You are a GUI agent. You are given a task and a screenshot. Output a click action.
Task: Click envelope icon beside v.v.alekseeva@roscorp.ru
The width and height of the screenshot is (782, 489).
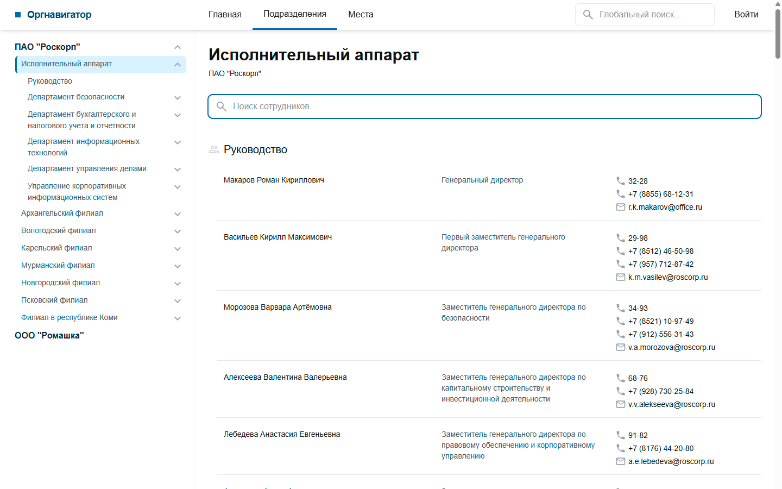click(621, 404)
